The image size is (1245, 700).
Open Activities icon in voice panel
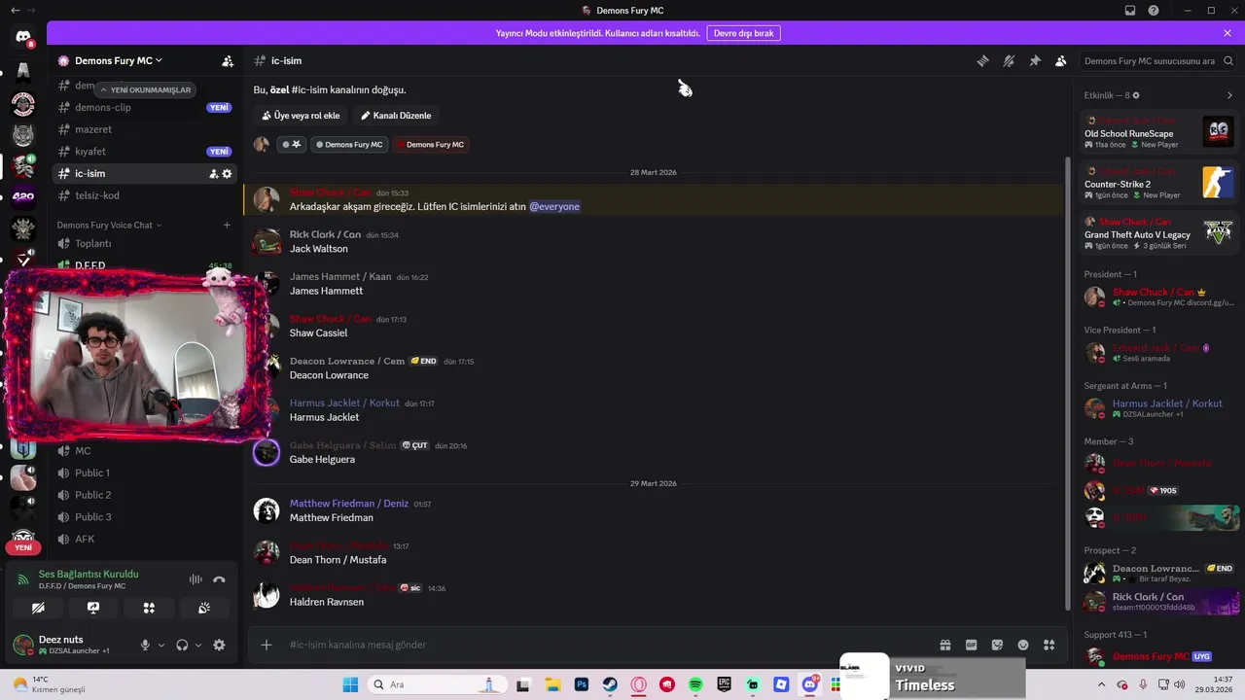click(149, 608)
